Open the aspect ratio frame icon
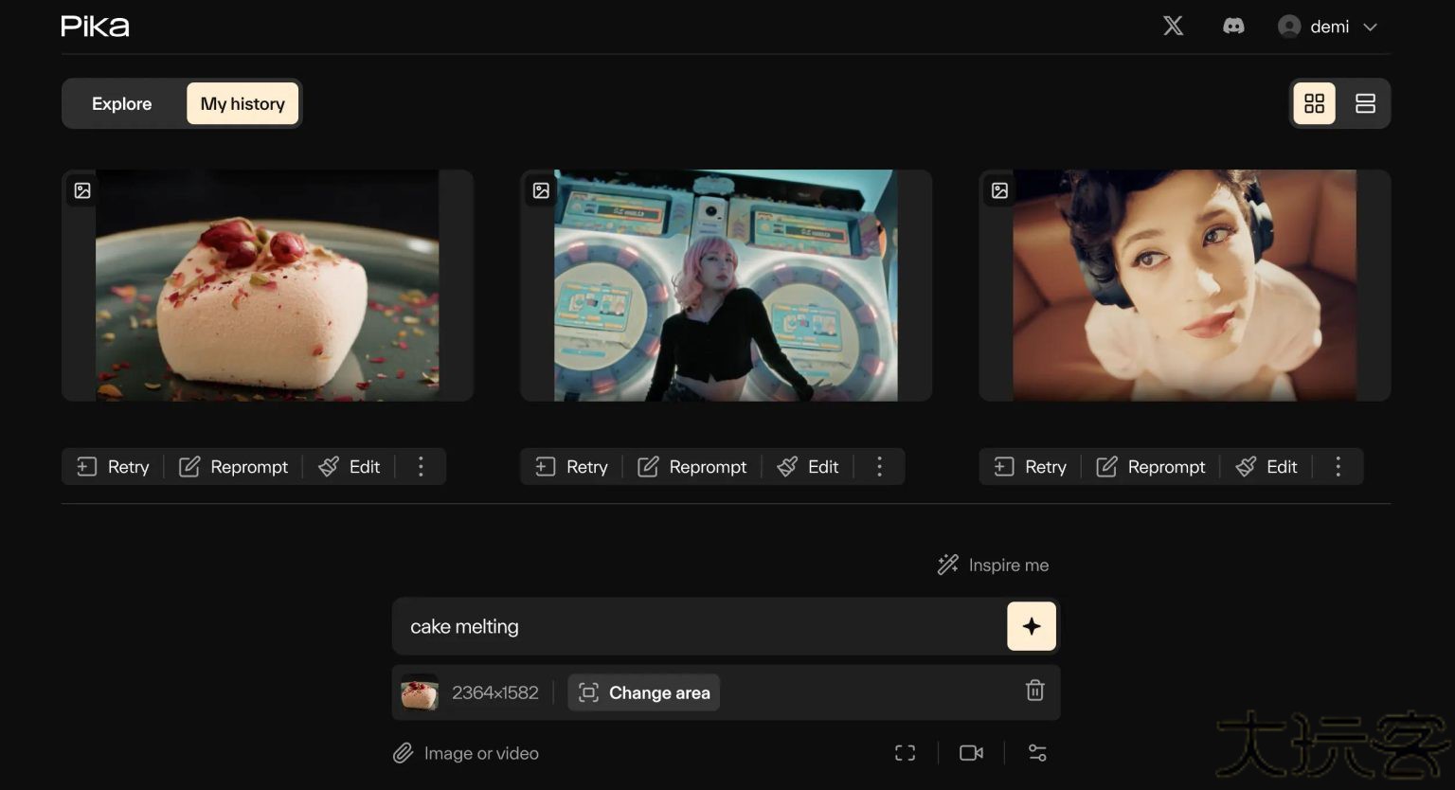 pos(905,753)
